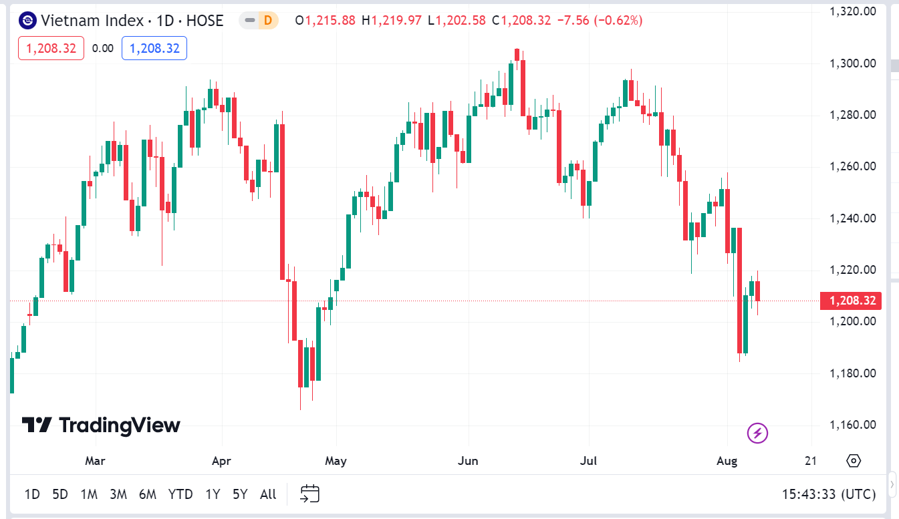Open the go-to-date calendar icon
Viewport: 899px width, 519px height.
click(x=309, y=494)
